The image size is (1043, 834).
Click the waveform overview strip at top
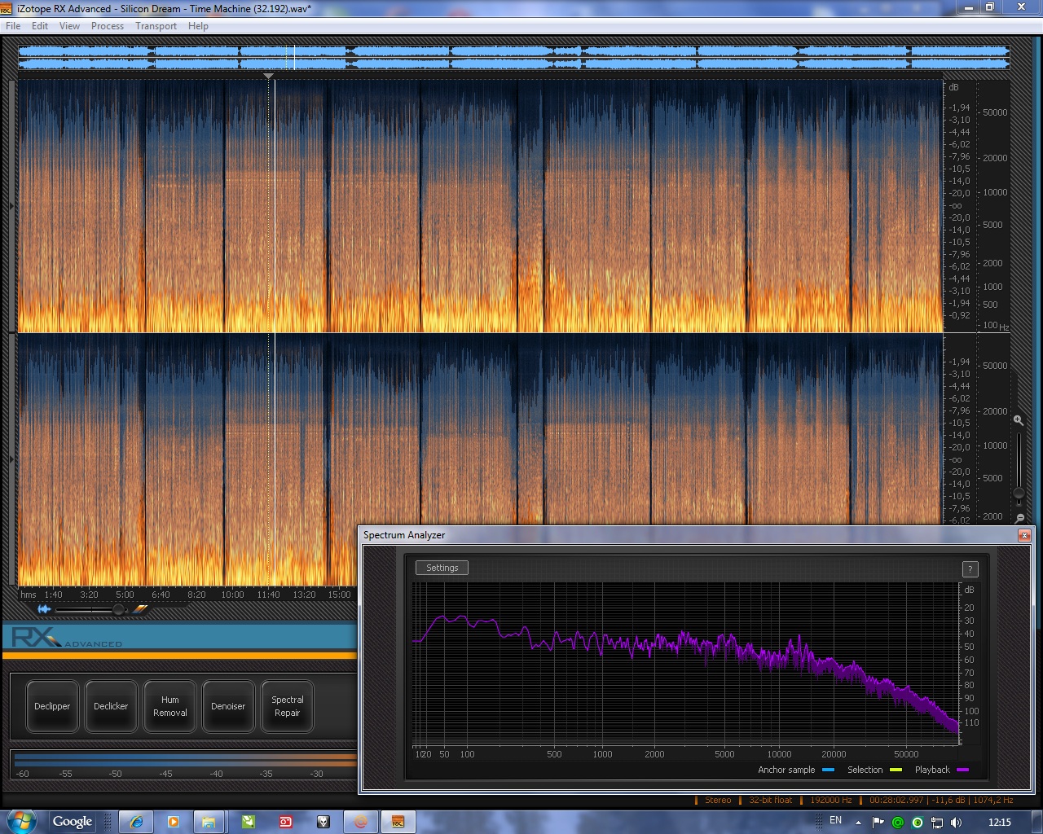pyautogui.click(x=513, y=57)
